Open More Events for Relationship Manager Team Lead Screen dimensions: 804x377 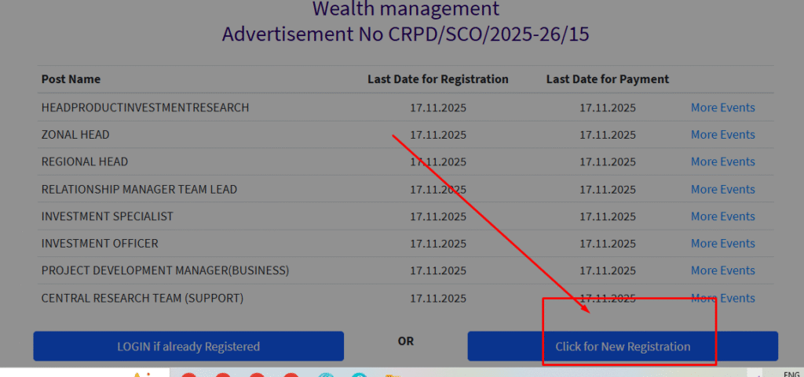[x=722, y=189]
